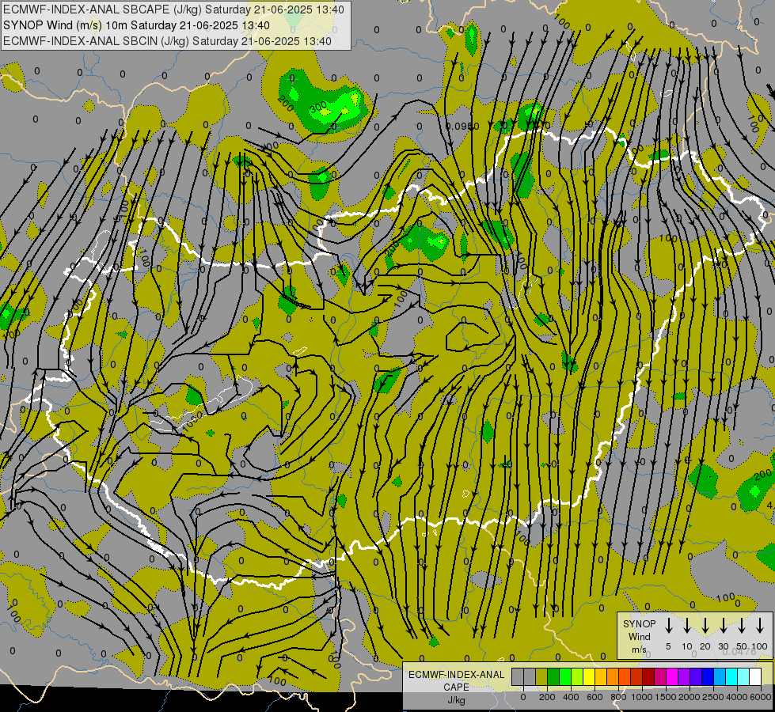This screenshot has height=712, width=775.
Task: Click the 'J/kg' unit in color legend
Action: coord(456,700)
